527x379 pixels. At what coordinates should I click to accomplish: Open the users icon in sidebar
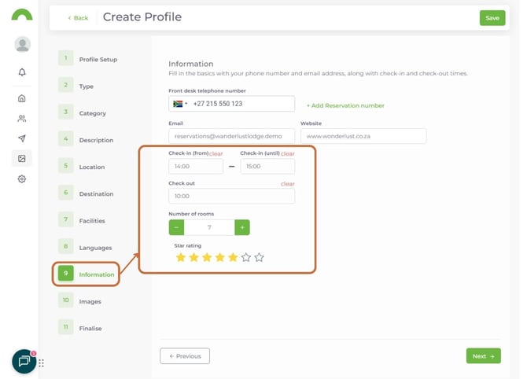(22, 119)
